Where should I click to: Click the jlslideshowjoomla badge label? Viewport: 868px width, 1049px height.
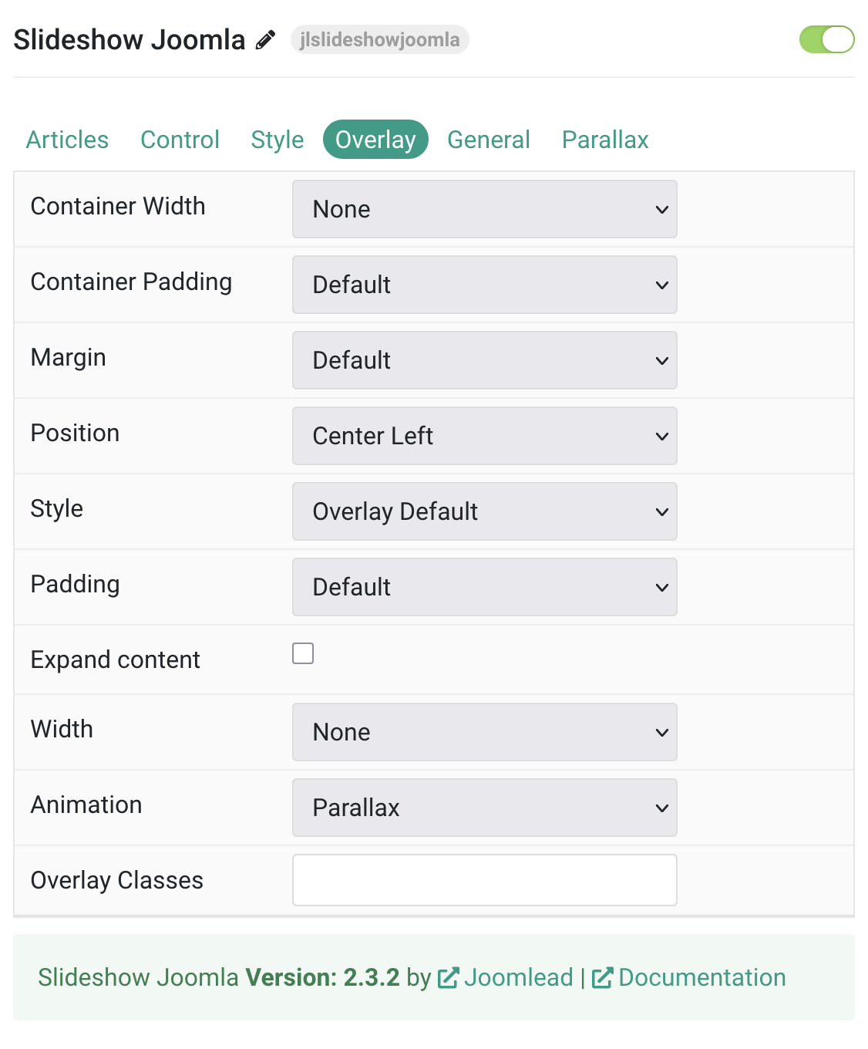pyautogui.click(x=379, y=39)
